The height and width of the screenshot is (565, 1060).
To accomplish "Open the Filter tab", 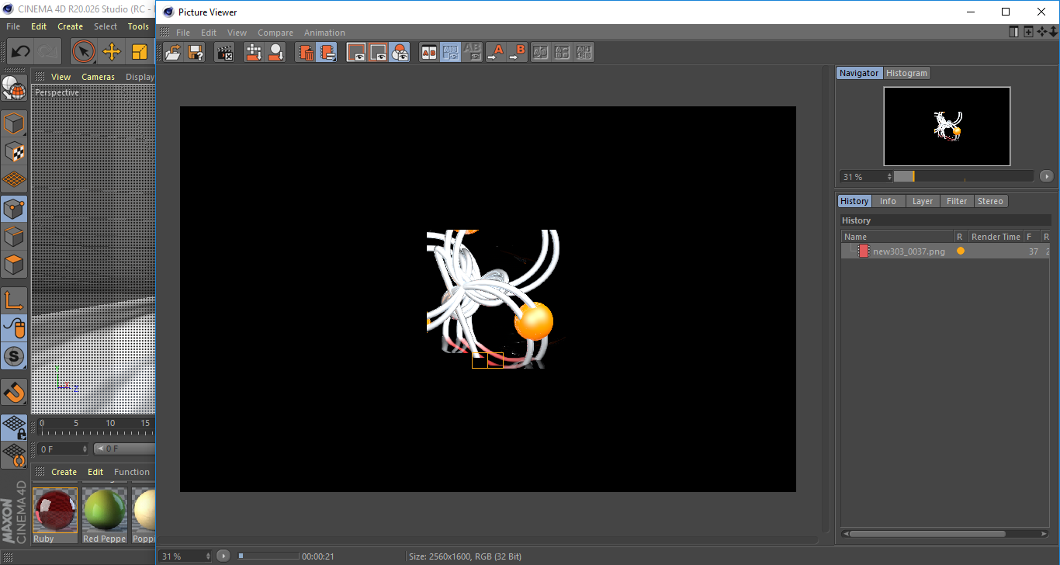I will [x=957, y=201].
